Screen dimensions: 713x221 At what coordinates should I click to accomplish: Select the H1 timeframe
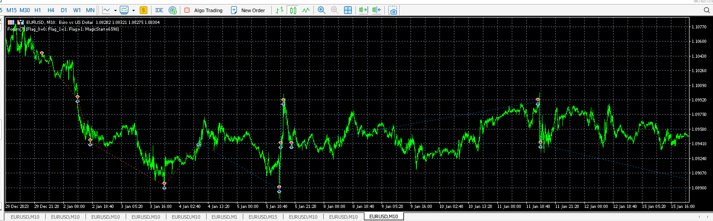38,10
